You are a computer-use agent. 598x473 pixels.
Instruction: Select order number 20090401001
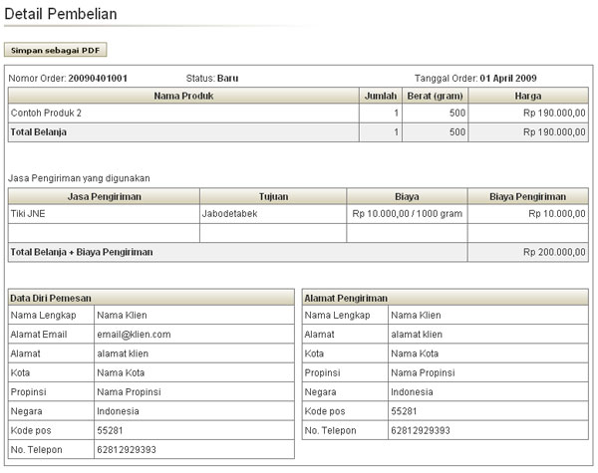click(x=98, y=78)
